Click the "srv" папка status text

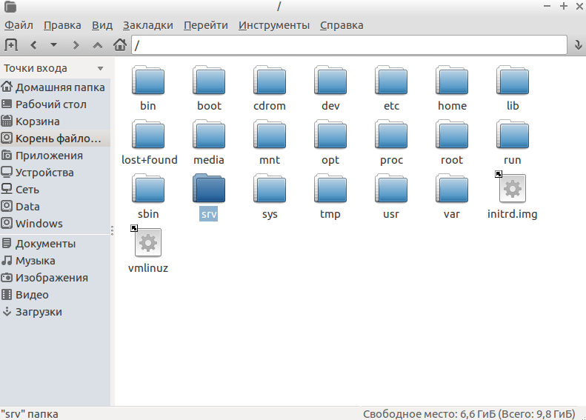pyautogui.click(x=30, y=414)
